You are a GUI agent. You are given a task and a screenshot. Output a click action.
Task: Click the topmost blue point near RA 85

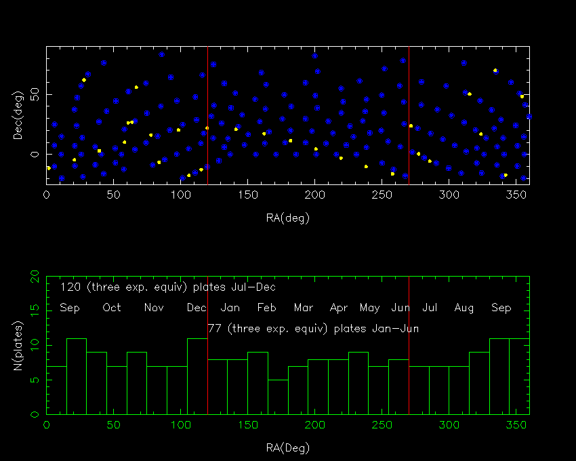click(x=162, y=54)
